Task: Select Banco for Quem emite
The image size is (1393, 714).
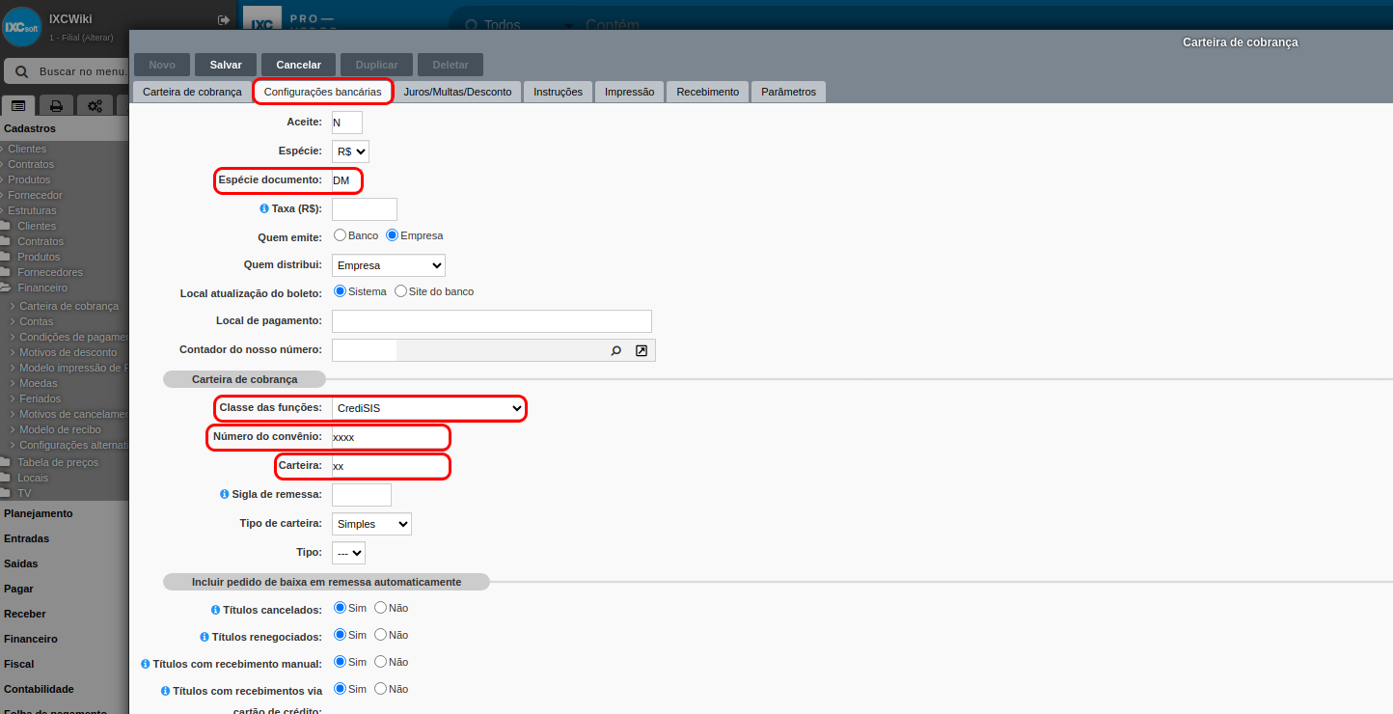Action: click(x=340, y=235)
